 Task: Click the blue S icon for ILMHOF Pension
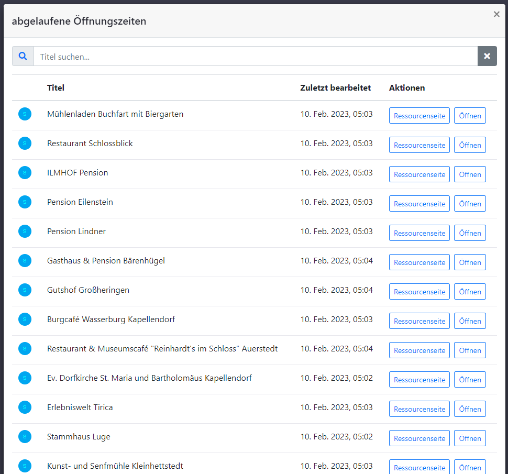coord(25,173)
